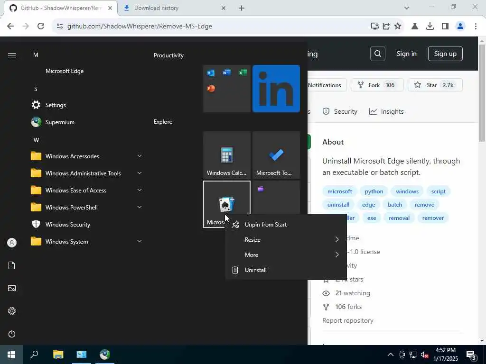Click the Productivity group header

pos(168,55)
